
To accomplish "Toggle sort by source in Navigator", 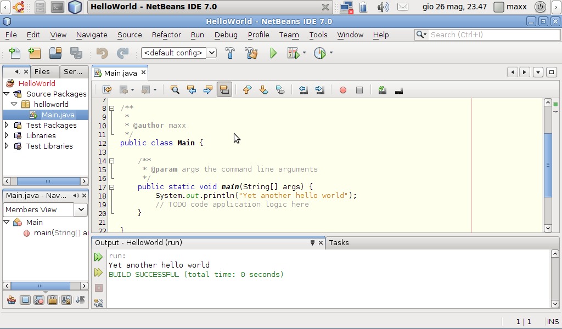I will tap(80, 300).
